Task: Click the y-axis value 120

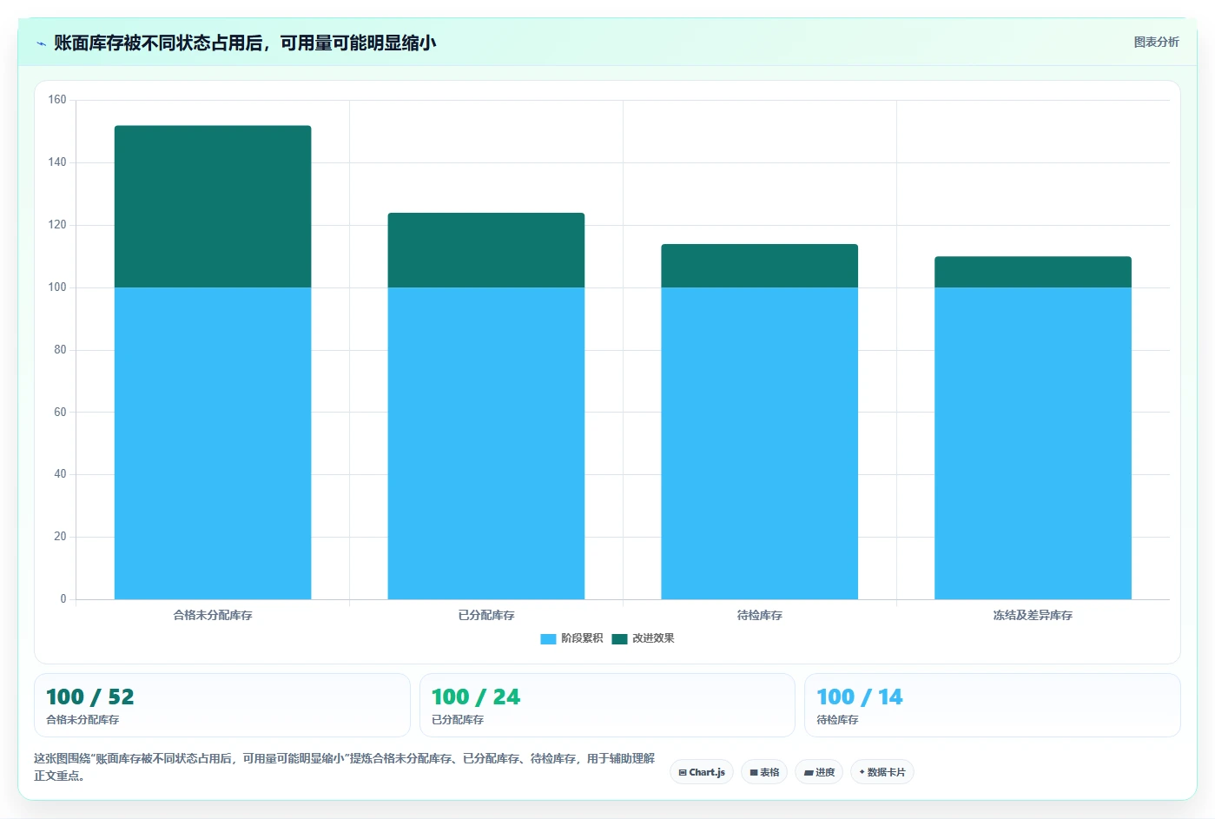Action: (57, 225)
